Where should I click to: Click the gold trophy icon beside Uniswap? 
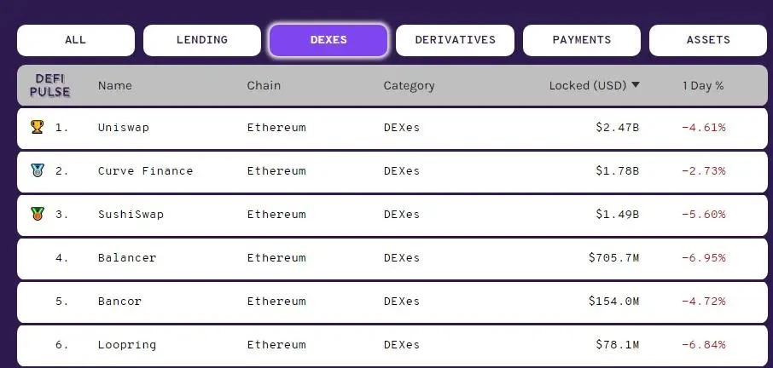(37, 128)
